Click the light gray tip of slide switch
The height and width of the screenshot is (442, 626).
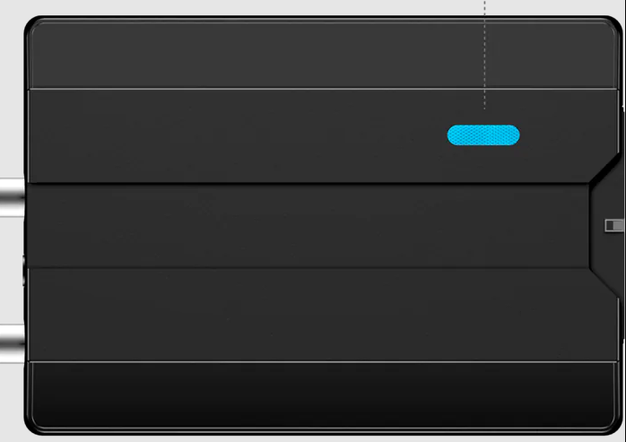pos(619,225)
